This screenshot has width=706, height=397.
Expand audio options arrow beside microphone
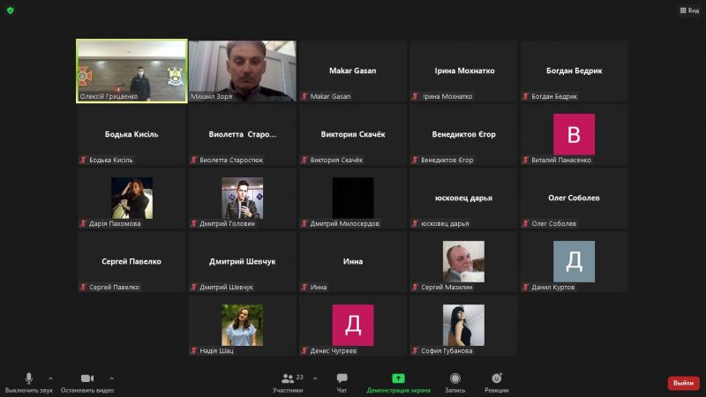(50, 378)
